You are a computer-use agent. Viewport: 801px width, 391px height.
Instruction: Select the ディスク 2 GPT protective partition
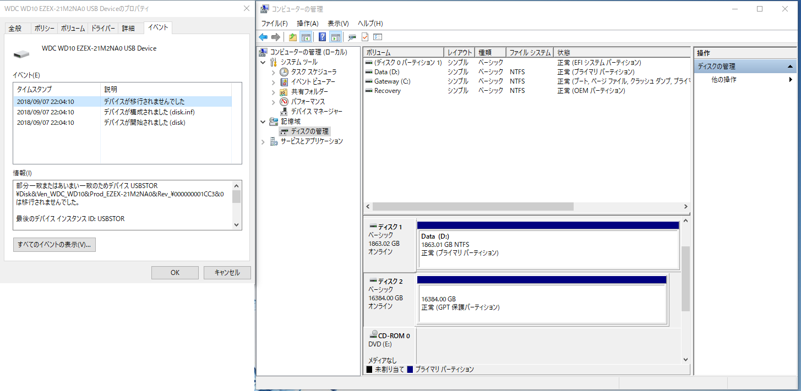(542, 304)
